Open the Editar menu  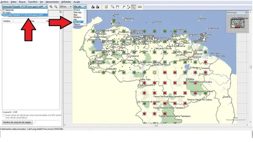[x=13, y=2]
